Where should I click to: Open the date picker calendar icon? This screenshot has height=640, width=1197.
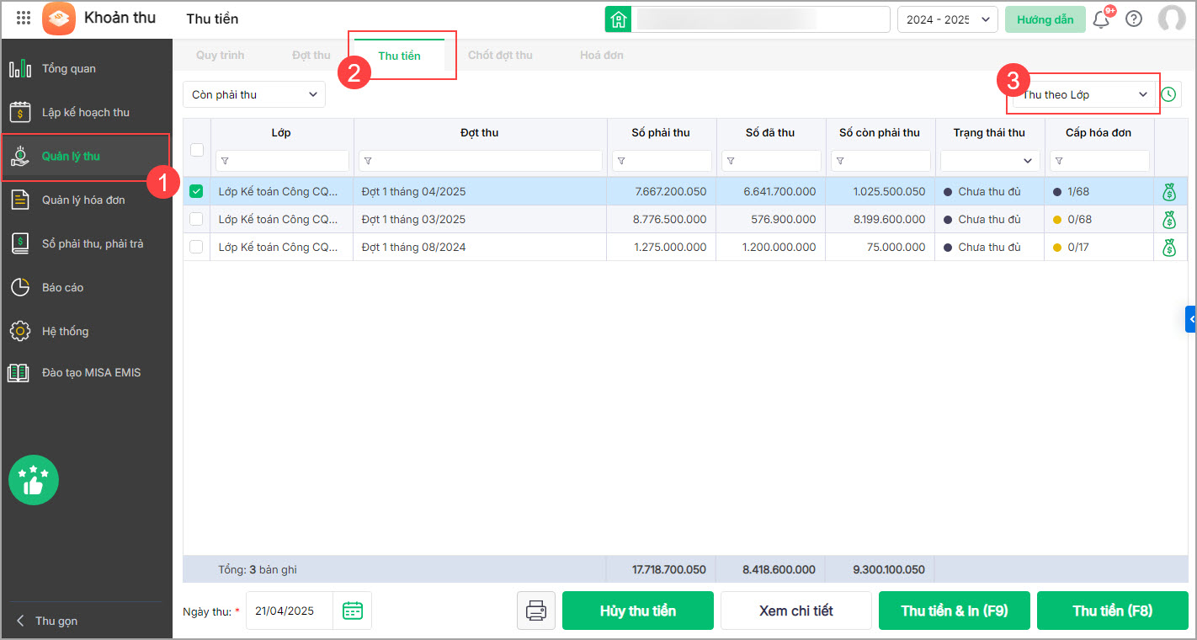coord(353,611)
